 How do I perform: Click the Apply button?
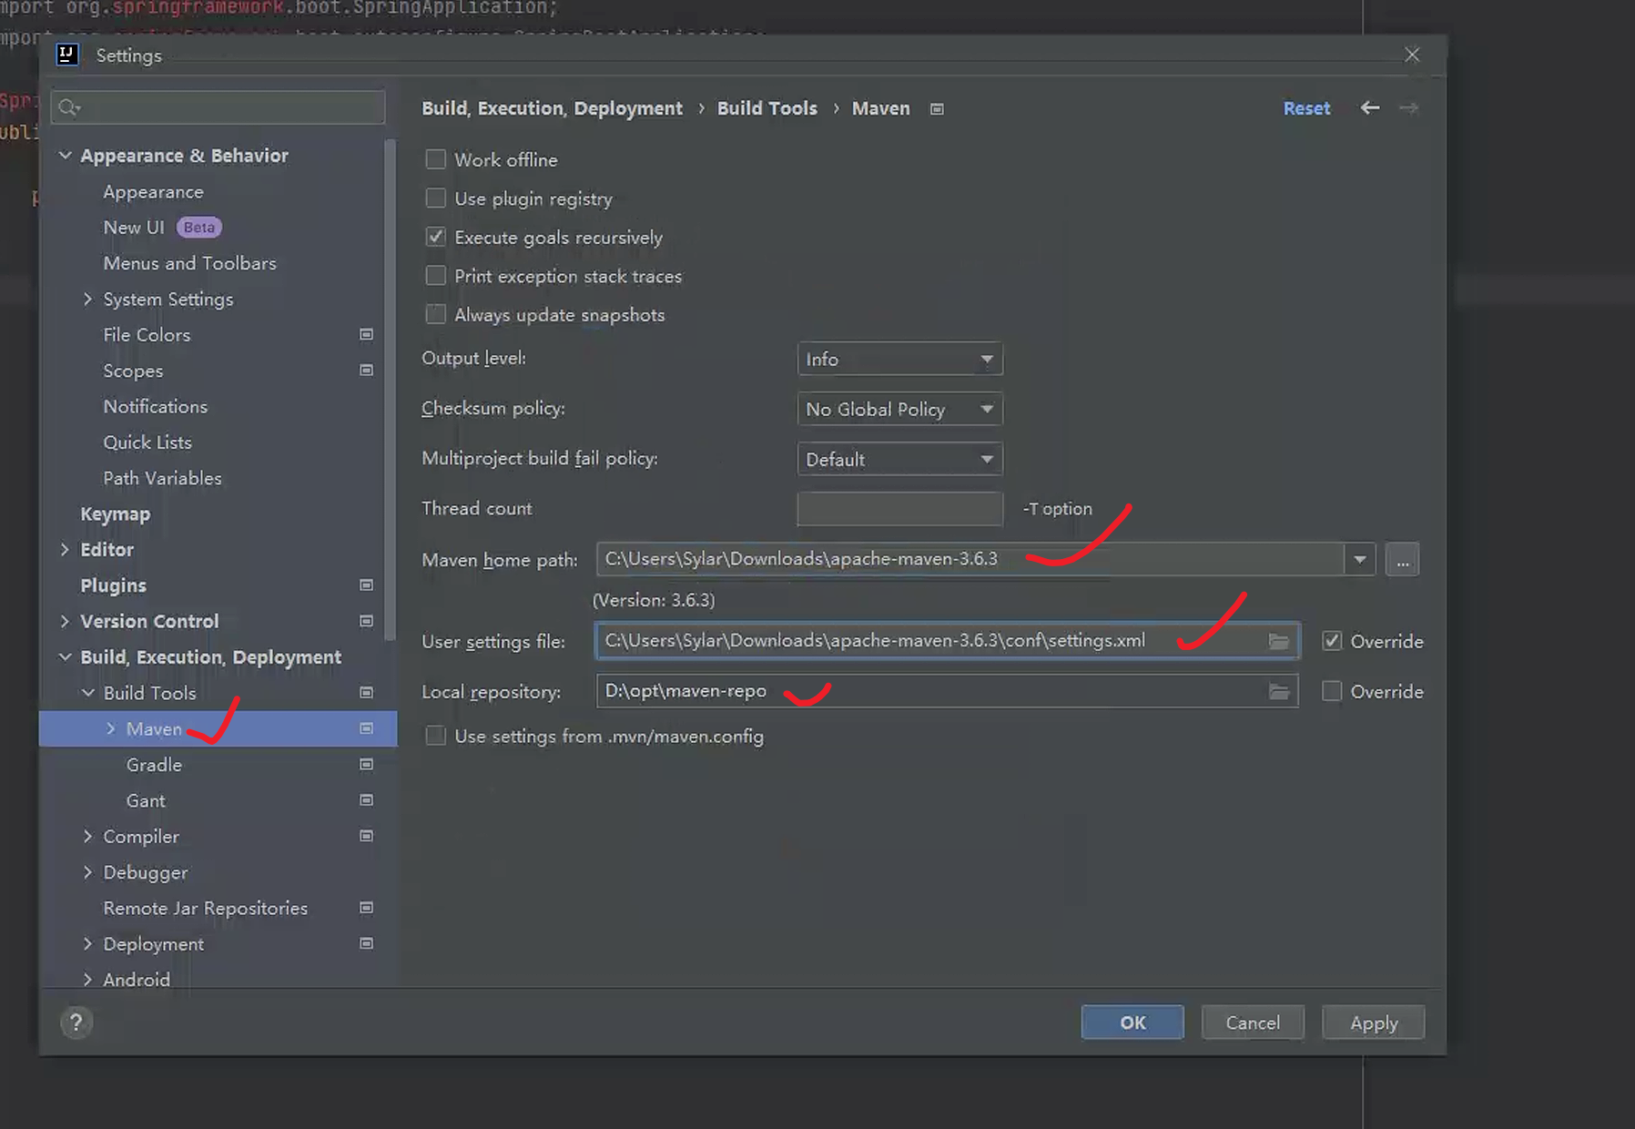point(1373,1022)
